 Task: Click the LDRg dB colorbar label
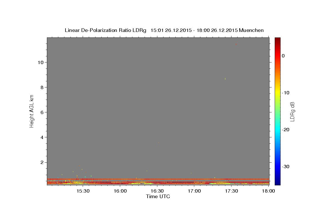point(292,111)
